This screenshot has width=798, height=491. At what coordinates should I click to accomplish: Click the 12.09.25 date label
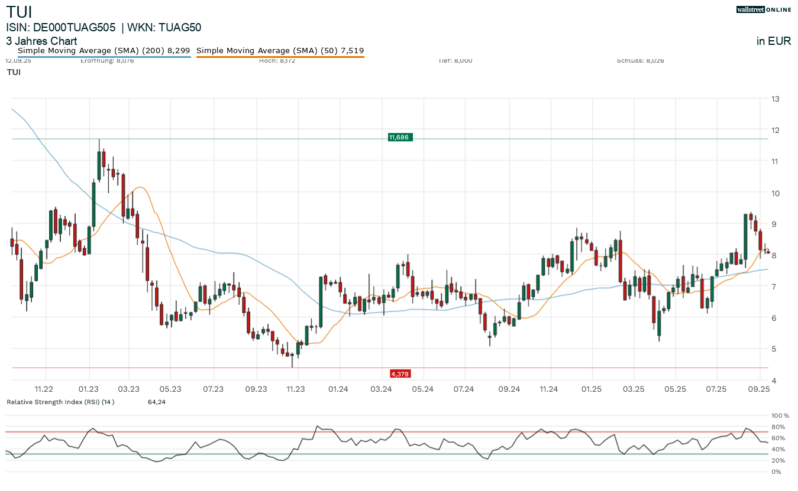click(18, 60)
